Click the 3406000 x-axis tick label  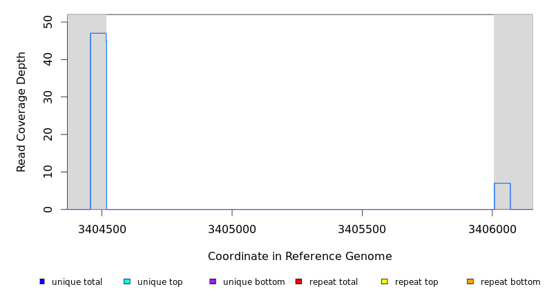[492, 229]
